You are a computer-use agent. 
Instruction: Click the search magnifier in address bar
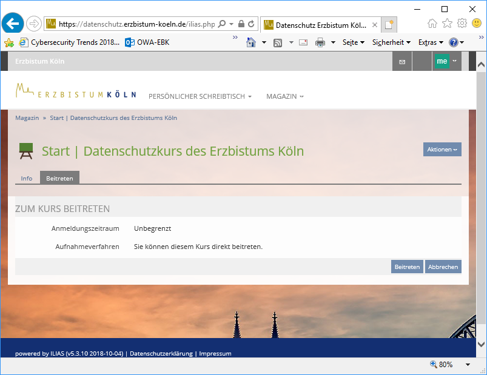222,24
